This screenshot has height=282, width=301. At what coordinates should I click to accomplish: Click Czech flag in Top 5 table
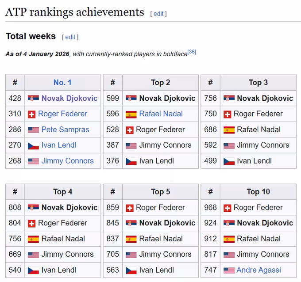[131, 271]
